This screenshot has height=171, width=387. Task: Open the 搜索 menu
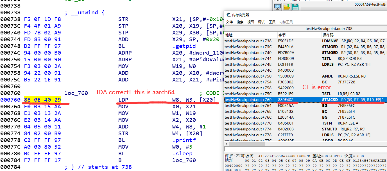coord(240,22)
